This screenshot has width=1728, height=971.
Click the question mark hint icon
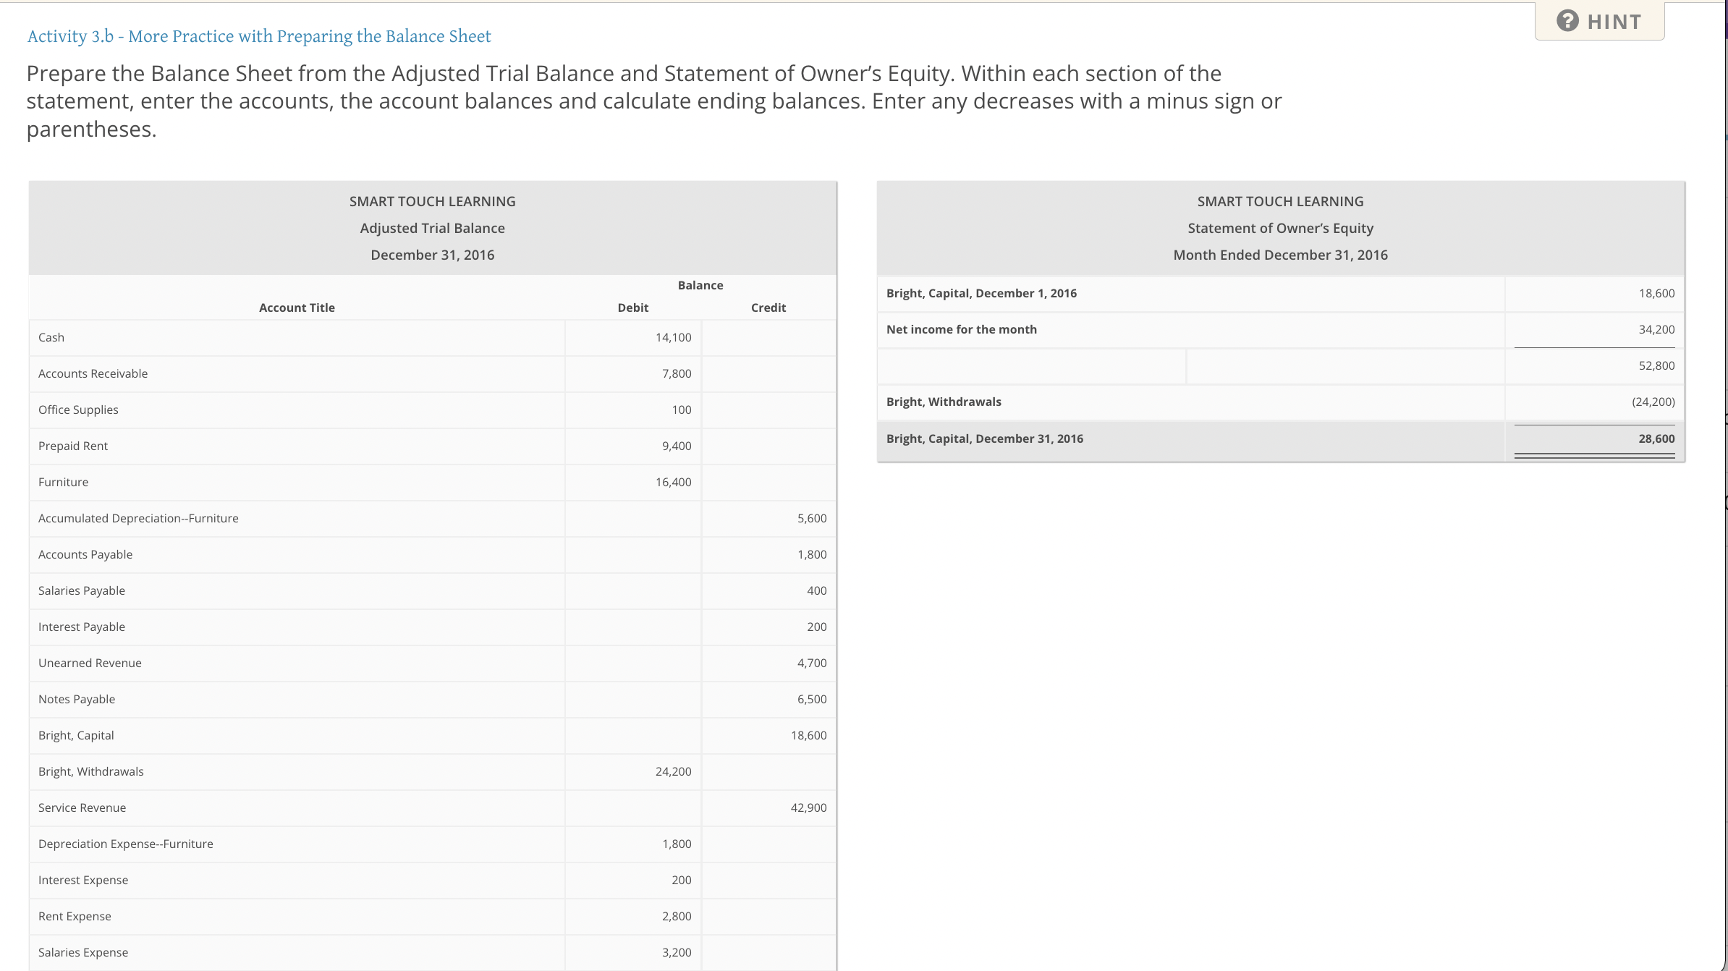click(x=1567, y=21)
